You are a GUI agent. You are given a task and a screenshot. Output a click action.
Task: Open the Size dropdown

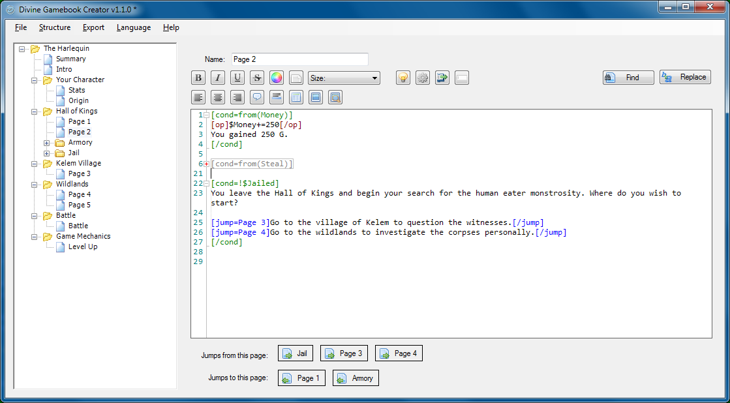[x=344, y=78]
